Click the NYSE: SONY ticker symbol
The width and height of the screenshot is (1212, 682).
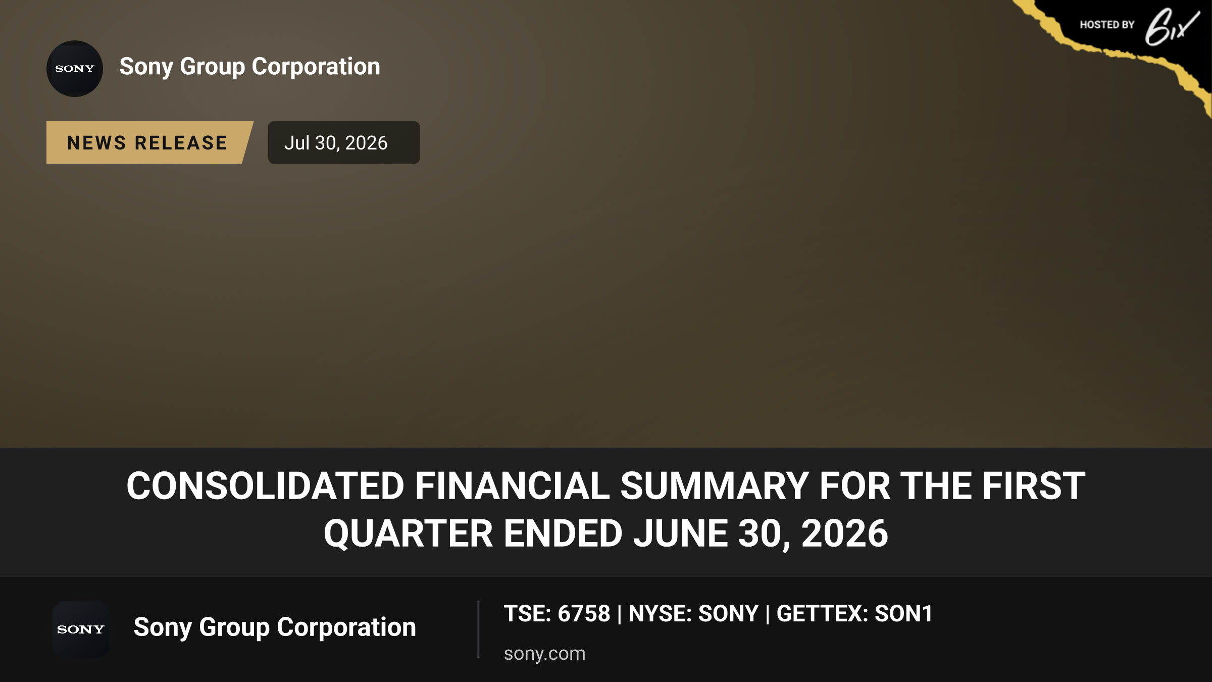pyautogui.click(x=693, y=614)
